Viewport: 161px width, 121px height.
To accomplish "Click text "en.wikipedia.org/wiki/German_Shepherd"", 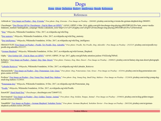I will pos(75,51).
